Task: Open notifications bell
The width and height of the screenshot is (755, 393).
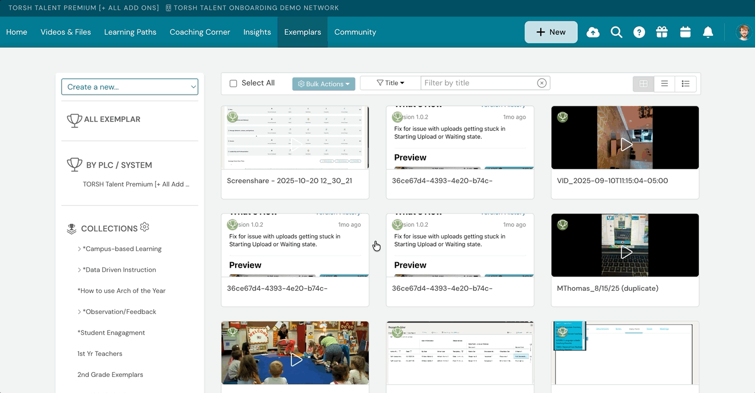Action: tap(708, 32)
